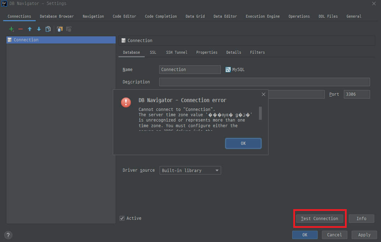Confirm settings with the bottom OK button
This screenshot has width=381, height=242.
[x=305, y=235]
